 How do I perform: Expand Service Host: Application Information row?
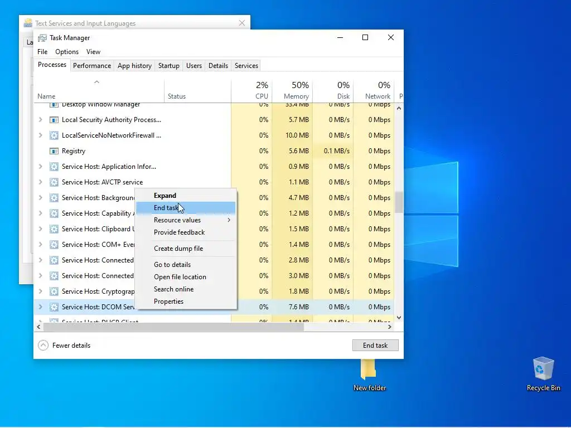pos(40,167)
